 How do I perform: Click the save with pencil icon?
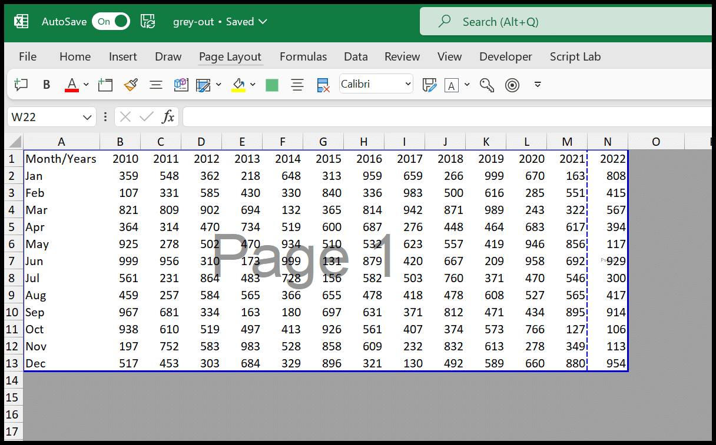pos(430,85)
